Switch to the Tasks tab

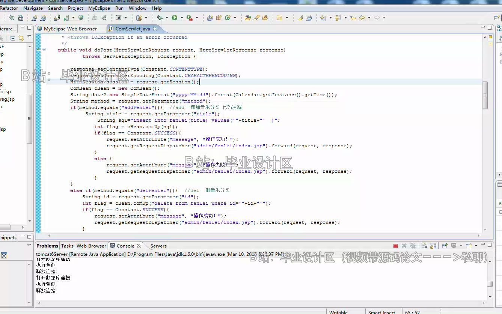[67, 246]
